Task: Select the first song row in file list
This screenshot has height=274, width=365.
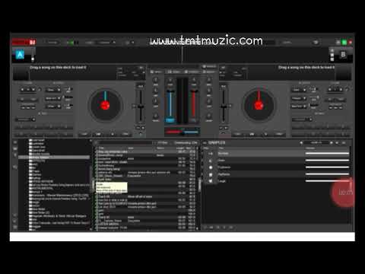Action: click(146, 151)
